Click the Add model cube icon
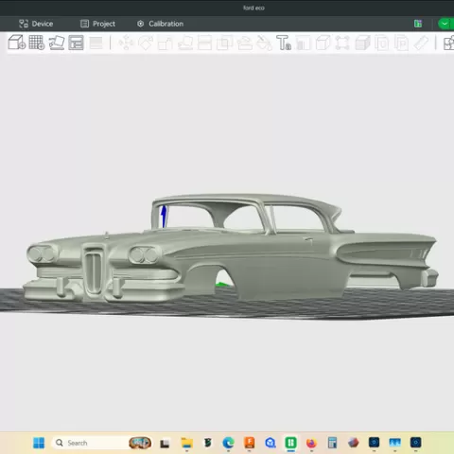This screenshot has height=454, width=454. tap(17, 43)
